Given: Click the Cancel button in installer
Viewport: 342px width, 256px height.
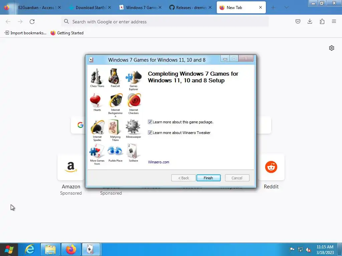Looking at the screenshot, I should coord(237,178).
